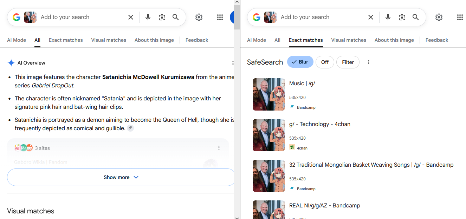This screenshot has height=219, width=466.
Task: Click the searched image chip in right search box
Action: pos(270,17)
